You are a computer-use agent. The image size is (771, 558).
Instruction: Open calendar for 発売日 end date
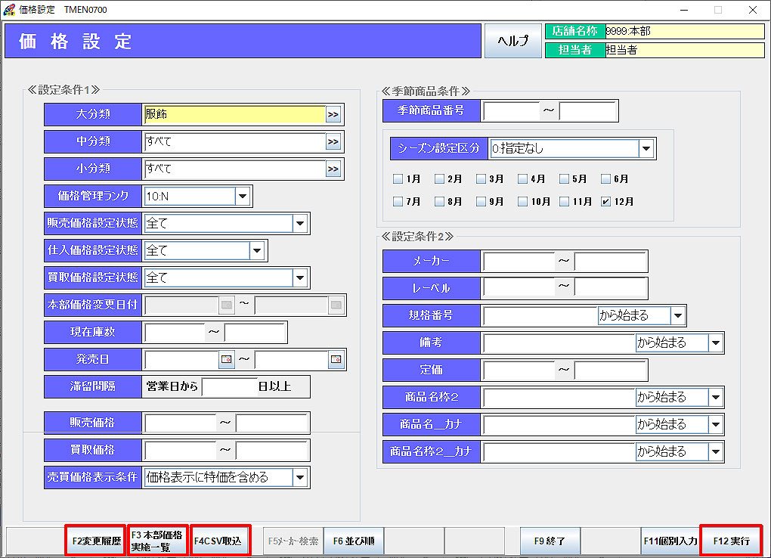tap(336, 360)
